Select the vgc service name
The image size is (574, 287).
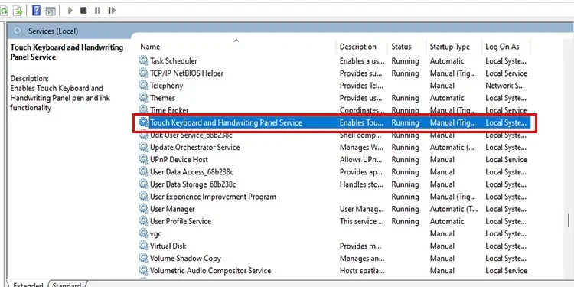click(x=155, y=234)
